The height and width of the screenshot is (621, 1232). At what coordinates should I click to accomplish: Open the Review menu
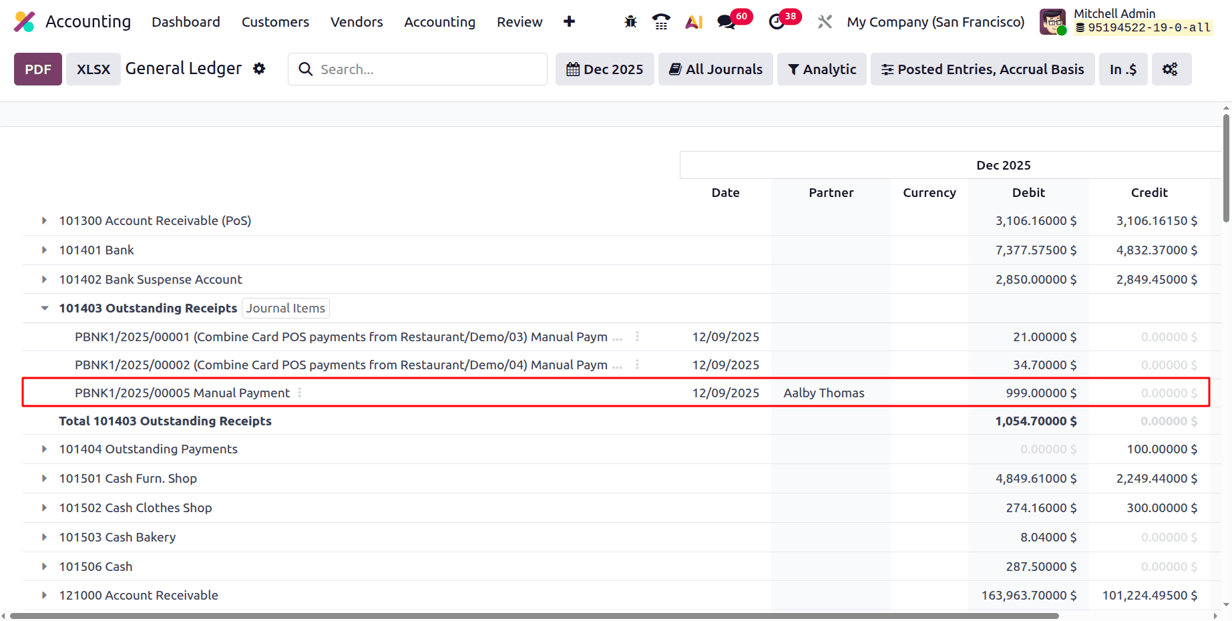(x=520, y=22)
